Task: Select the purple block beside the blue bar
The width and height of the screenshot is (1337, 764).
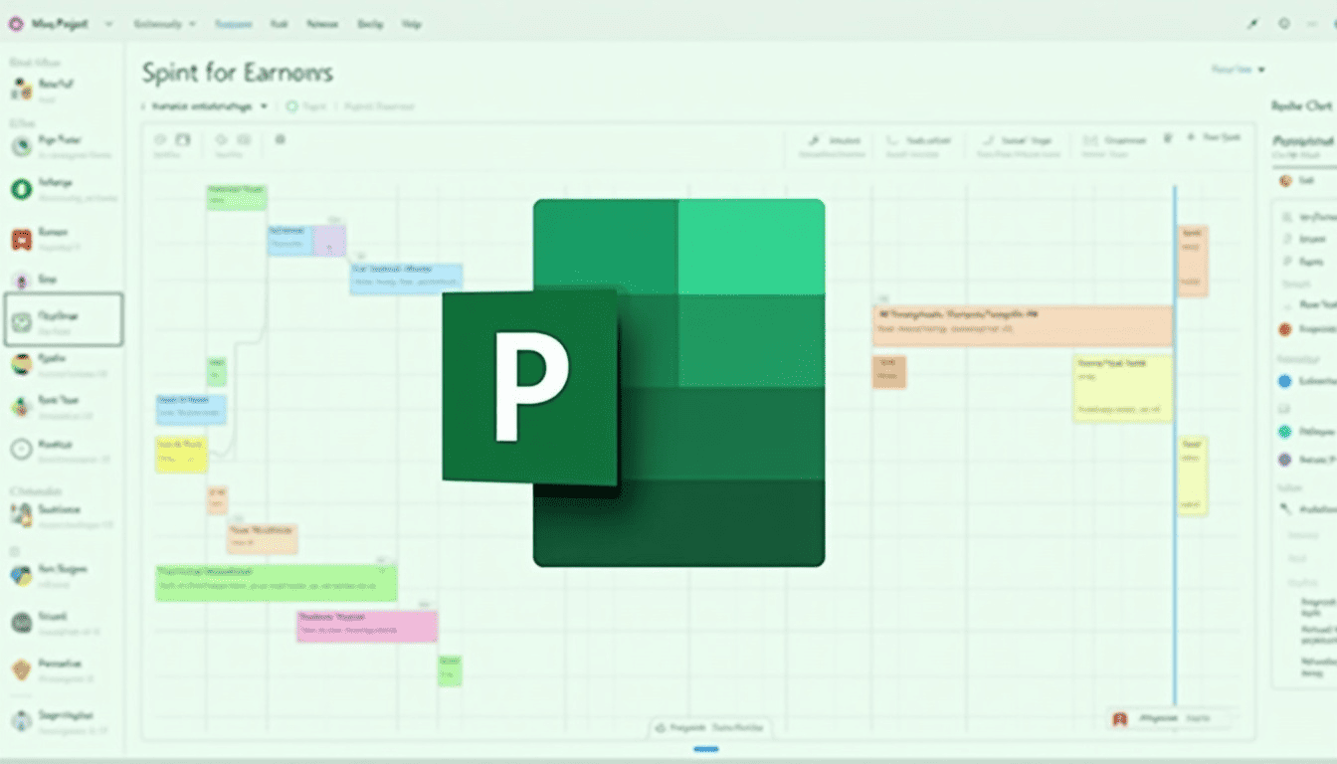Action: coord(329,241)
